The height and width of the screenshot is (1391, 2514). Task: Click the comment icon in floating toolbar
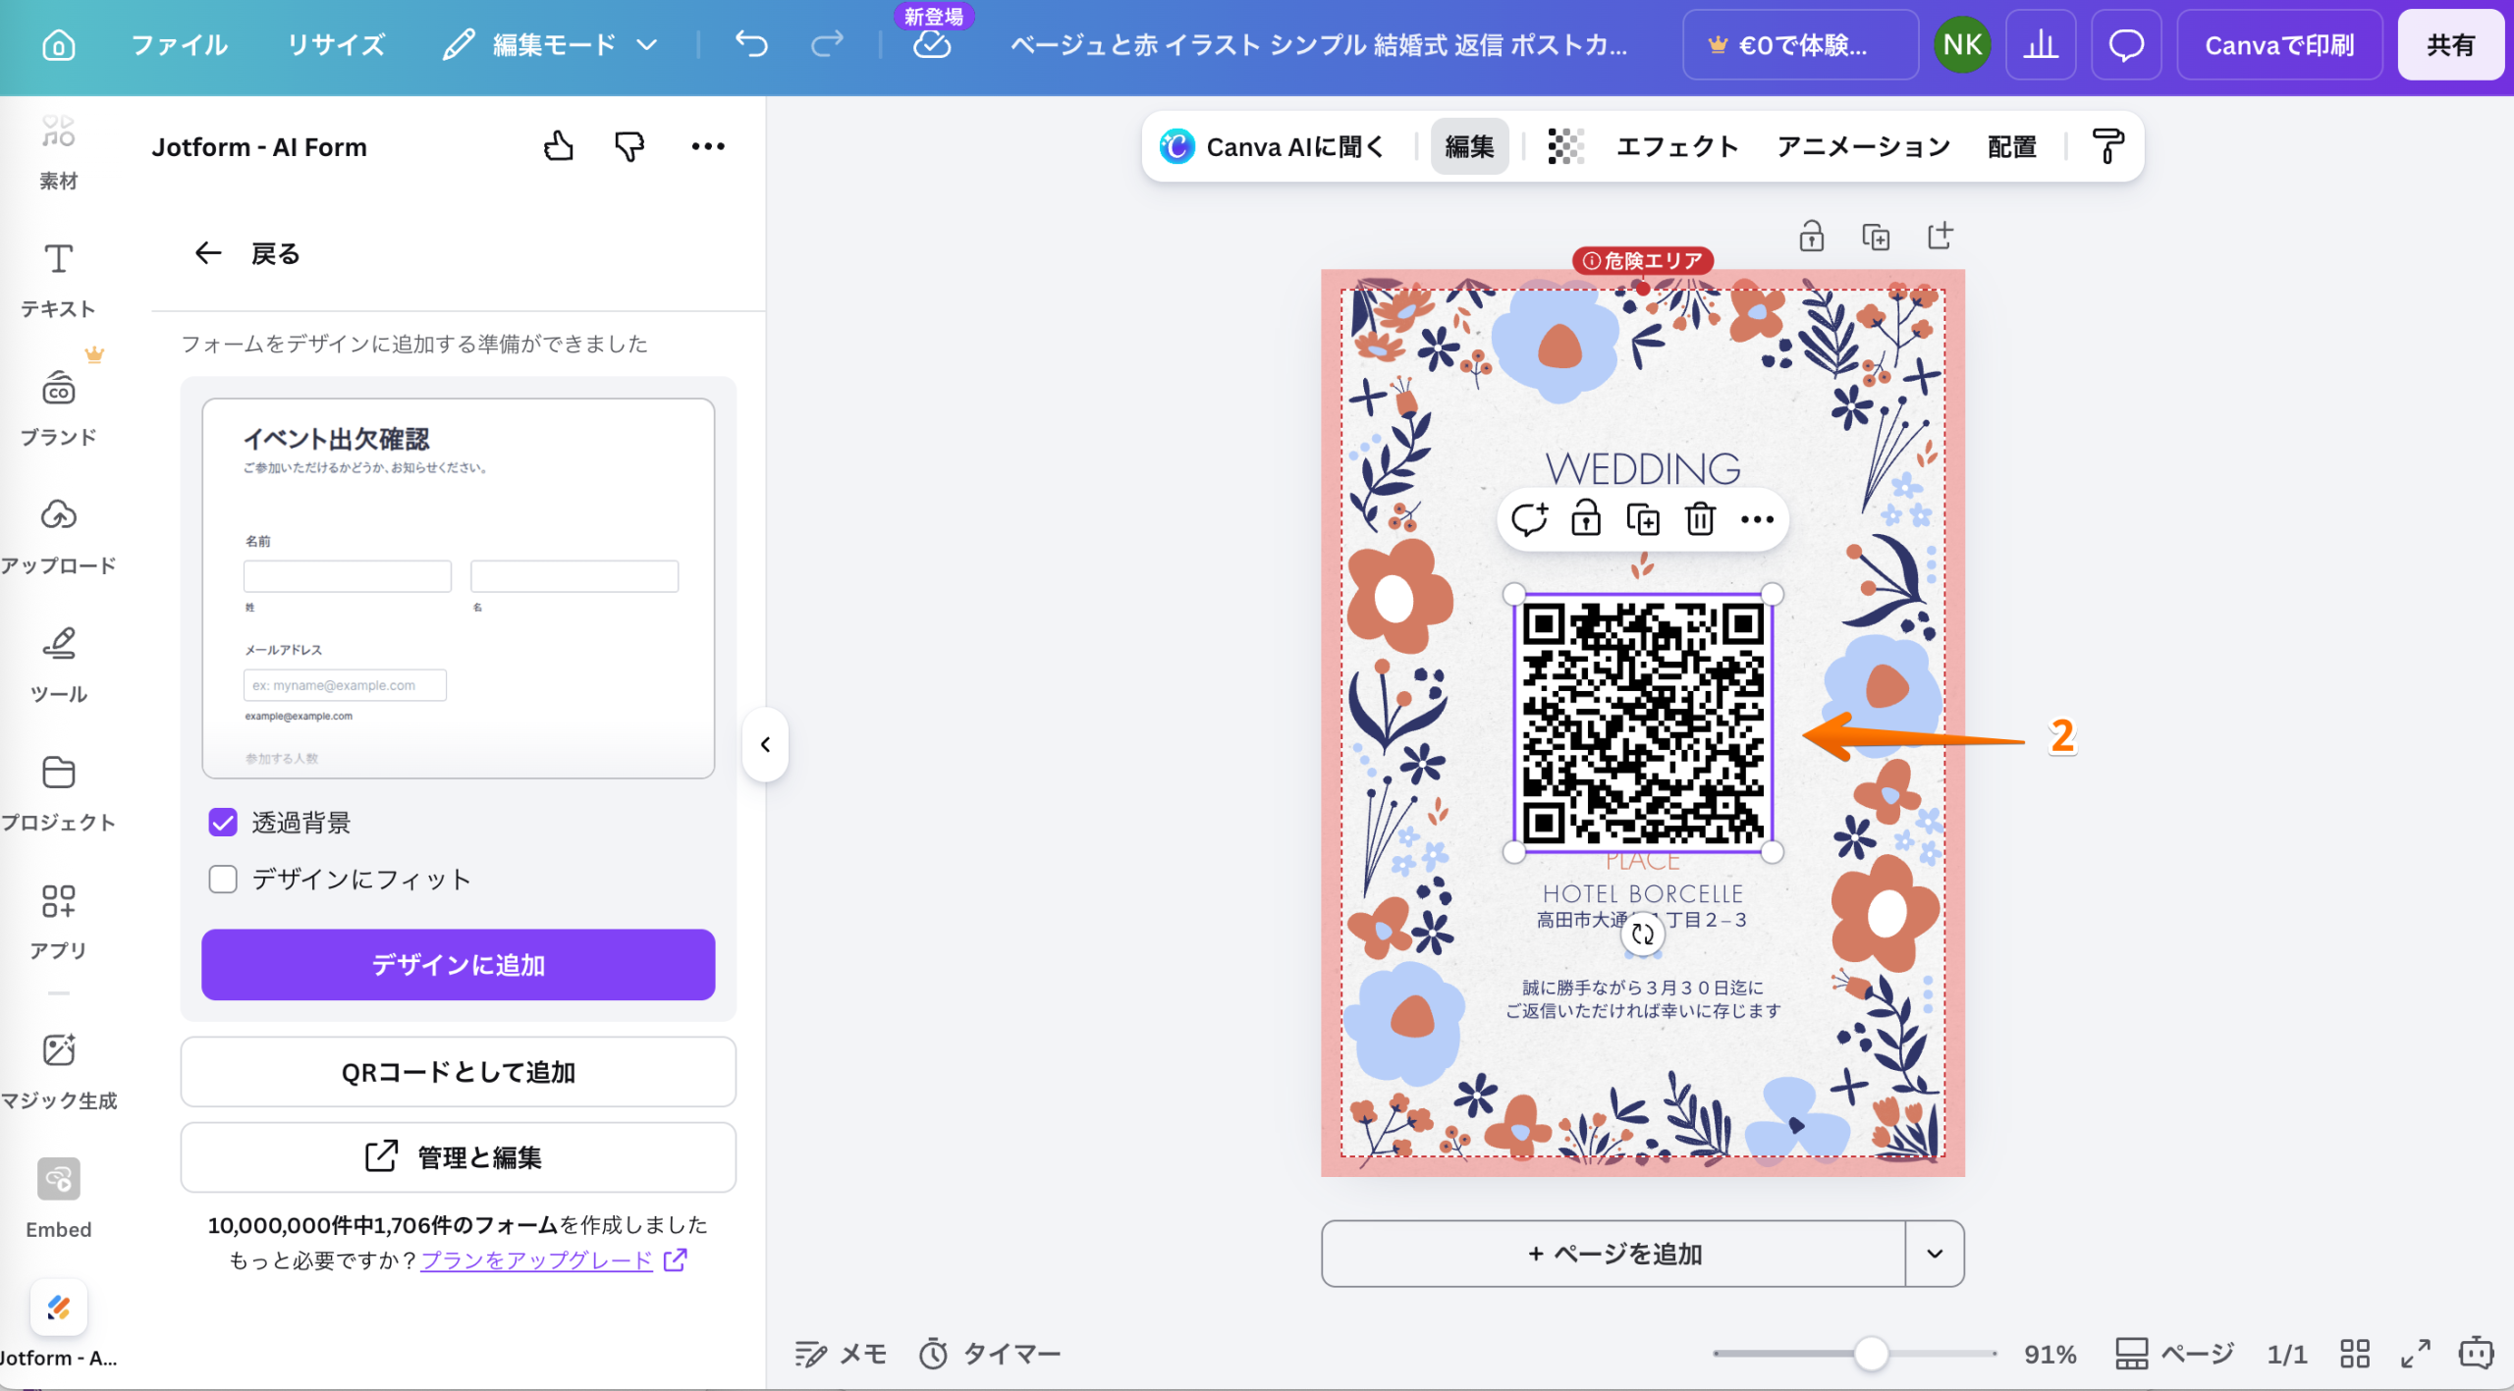1529,519
